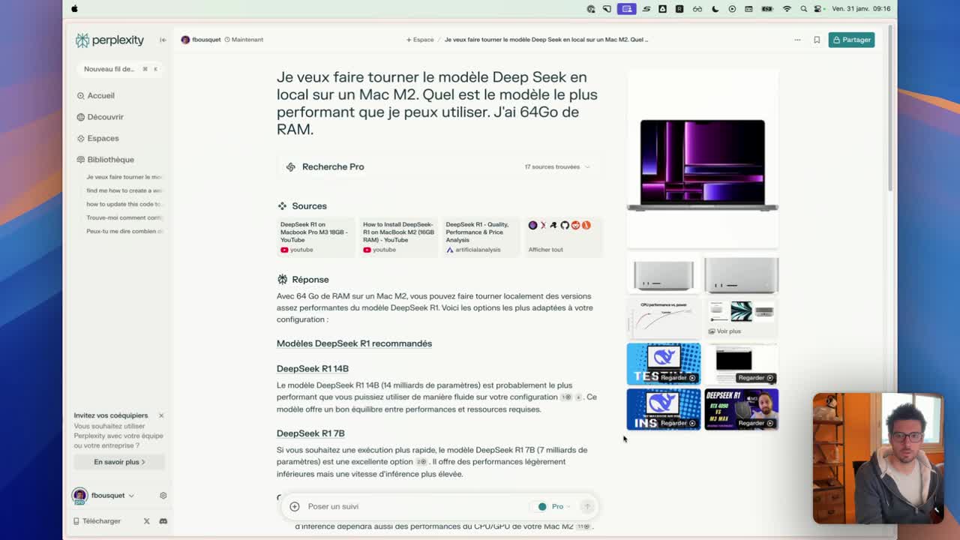Watch the DEEPSEEK R1 RTX 4090 video
This screenshot has width=960, height=540.
click(x=741, y=409)
